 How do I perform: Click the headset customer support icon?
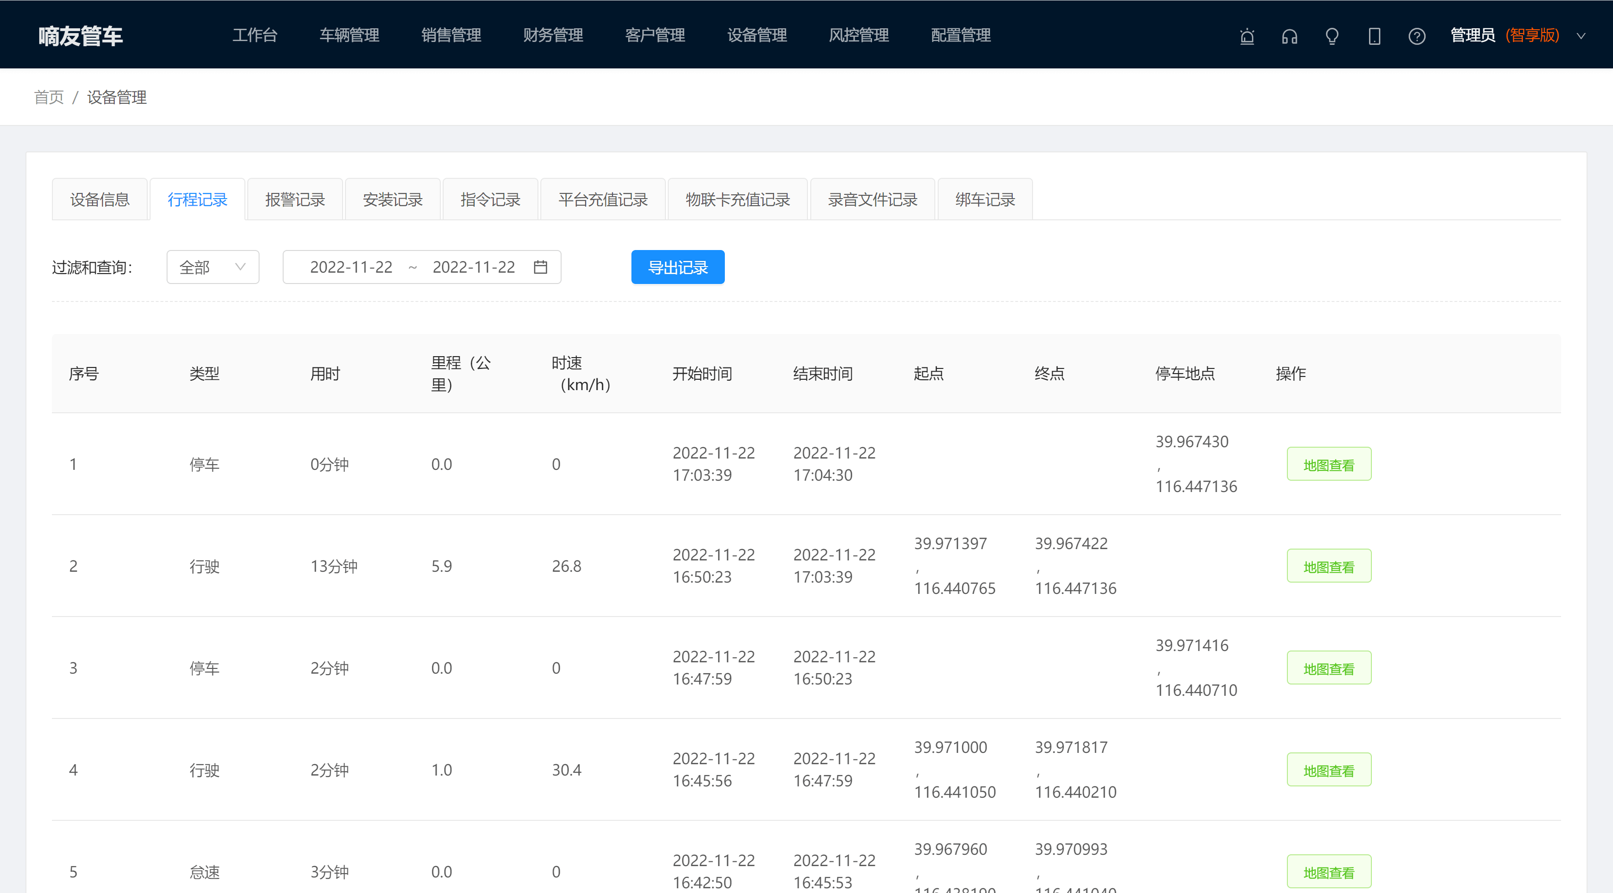click(x=1289, y=36)
